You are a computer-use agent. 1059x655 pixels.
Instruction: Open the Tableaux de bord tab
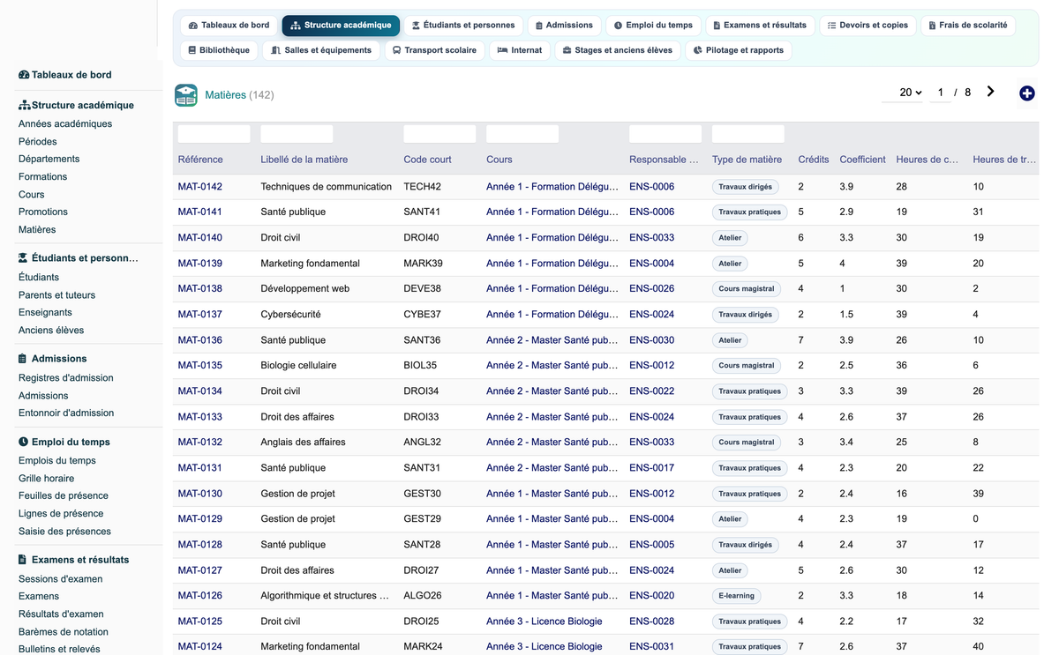click(229, 26)
